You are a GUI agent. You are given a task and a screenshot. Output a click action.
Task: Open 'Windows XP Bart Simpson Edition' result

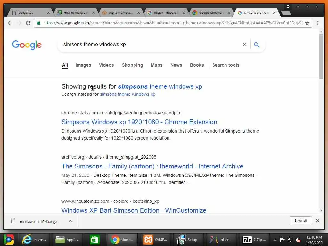tap(134, 210)
